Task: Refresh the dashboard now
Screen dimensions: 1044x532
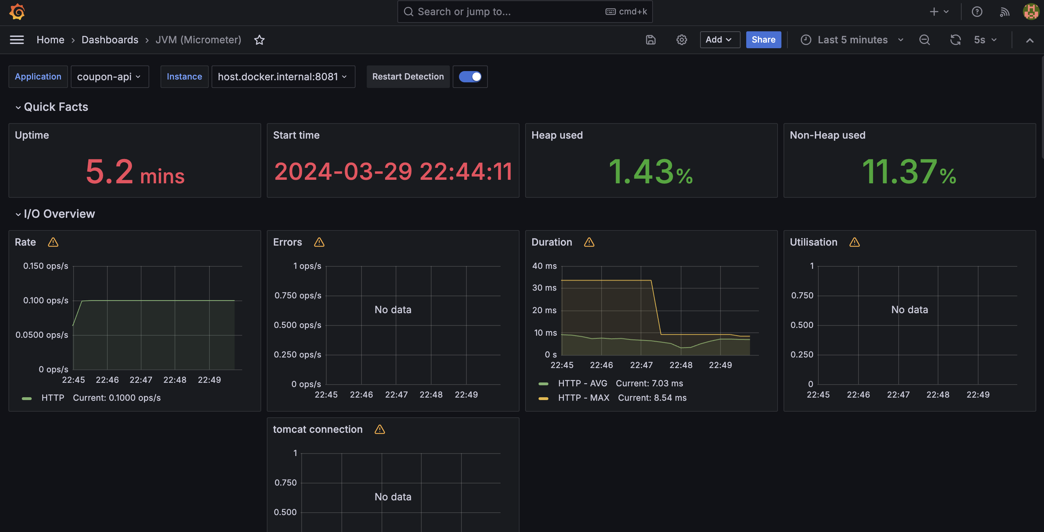Action: click(x=955, y=40)
